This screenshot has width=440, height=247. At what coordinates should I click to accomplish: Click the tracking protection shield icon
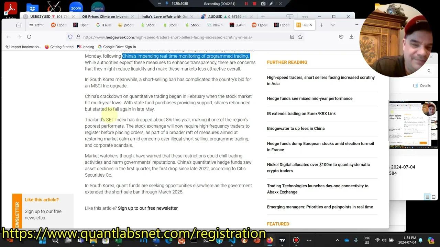tap(70, 37)
